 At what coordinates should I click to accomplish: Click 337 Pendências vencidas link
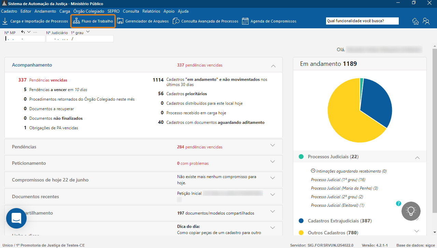point(43,80)
